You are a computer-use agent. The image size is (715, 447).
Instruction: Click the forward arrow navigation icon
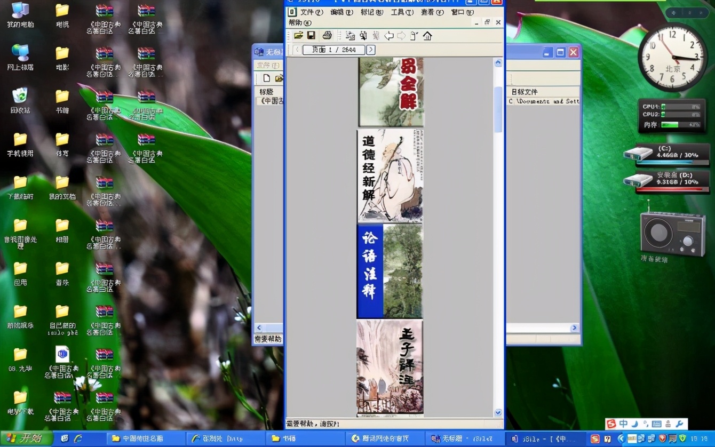tap(401, 36)
